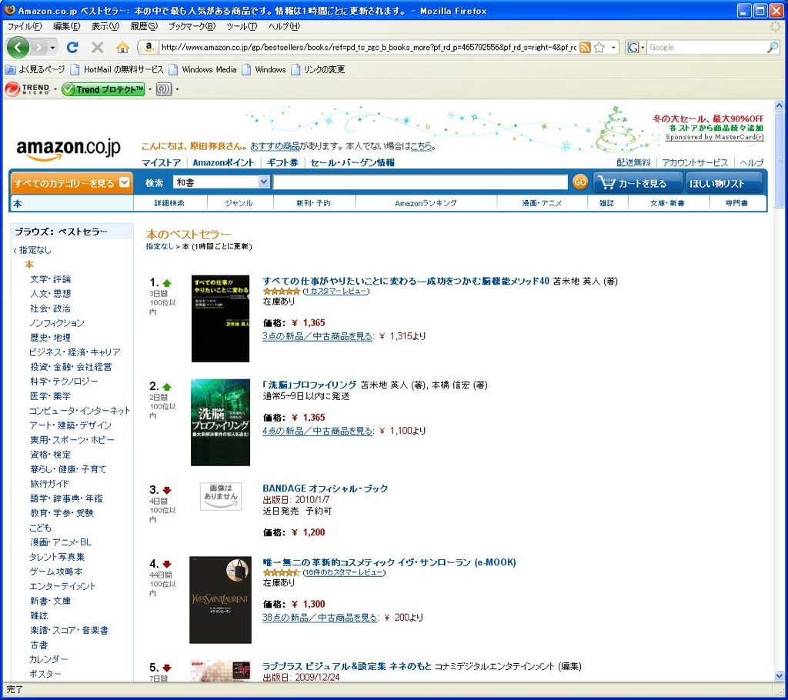Click the Trend Micro logo icon
This screenshot has height=700, width=788.
coord(28,89)
